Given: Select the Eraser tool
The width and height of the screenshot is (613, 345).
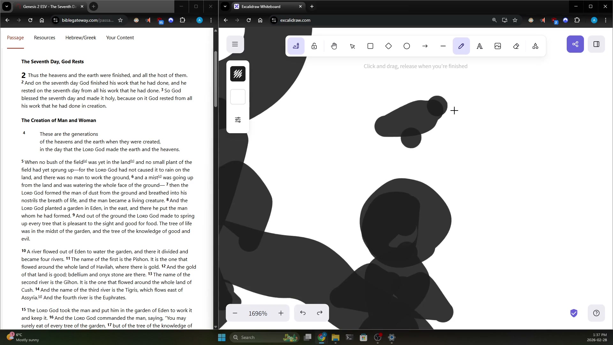Looking at the screenshot, I should (516, 46).
